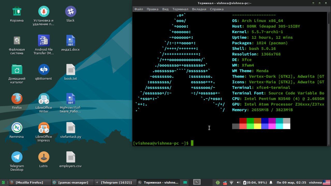Open the Домашний каталог folder icon
The height and width of the screenshot is (186, 331).
(17, 70)
